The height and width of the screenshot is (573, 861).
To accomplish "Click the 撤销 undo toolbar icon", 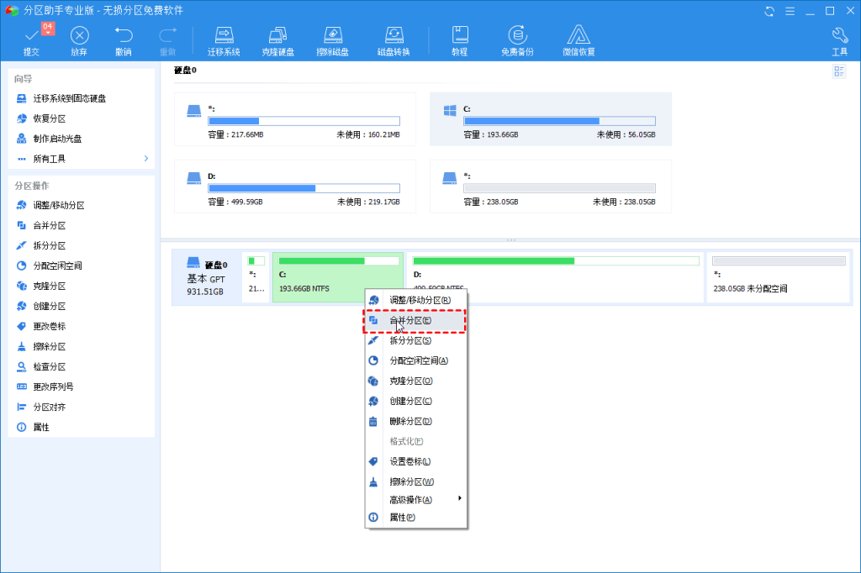I will click(x=124, y=41).
